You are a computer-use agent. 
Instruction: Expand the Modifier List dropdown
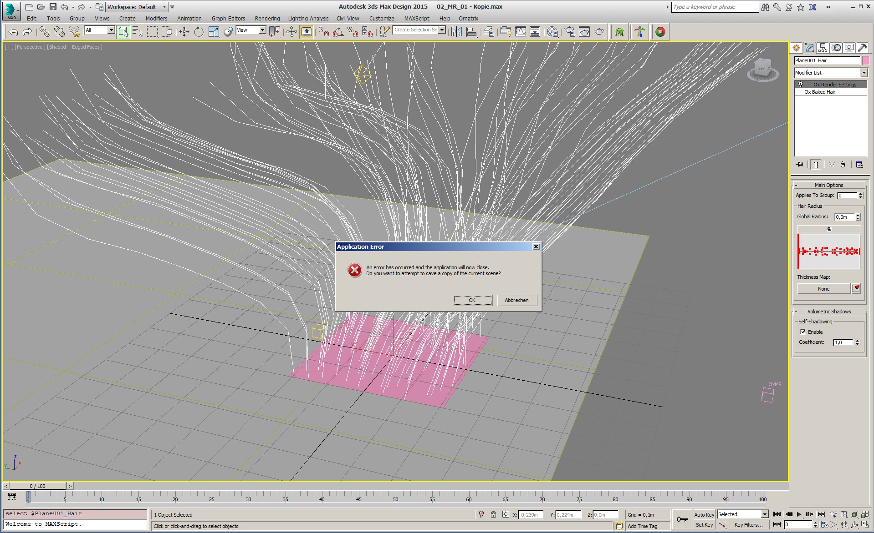[864, 73]
